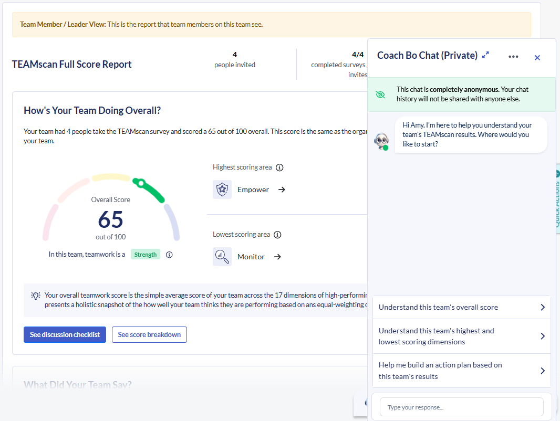The width and height of the screenshot is (560, 421).
Task: Click the Coach Bo robot avatar
Action: (x=381, y=142)
